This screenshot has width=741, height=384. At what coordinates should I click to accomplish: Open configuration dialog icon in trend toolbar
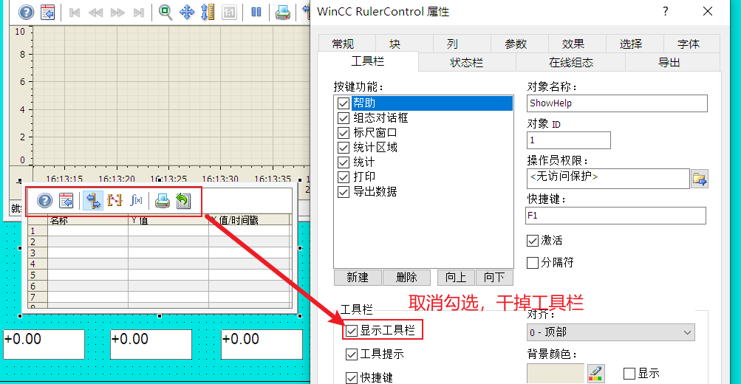pos(48,12)
